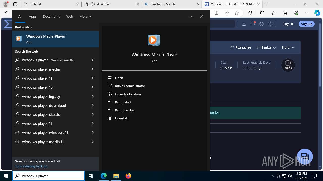323x181 pixels.
Task: Click the VirusTotal Sign in link
Action: [x=288, y=24]
